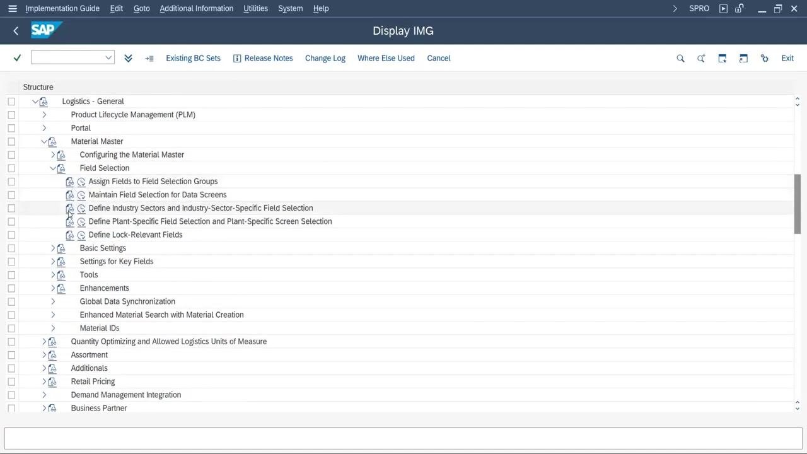
Task: Click the play-square icon next to SPRO
Action: (x=723, y=8)
